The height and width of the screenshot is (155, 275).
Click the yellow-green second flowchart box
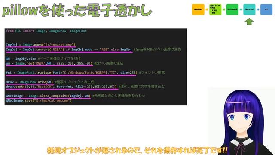tap(215, 9)
